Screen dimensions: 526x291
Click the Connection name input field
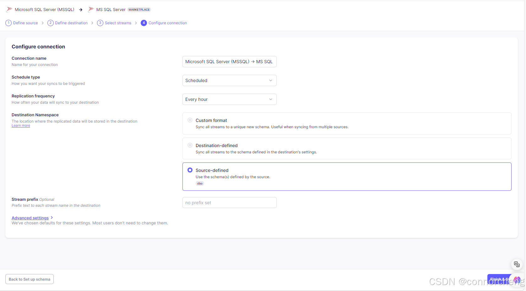coord(230,62)
